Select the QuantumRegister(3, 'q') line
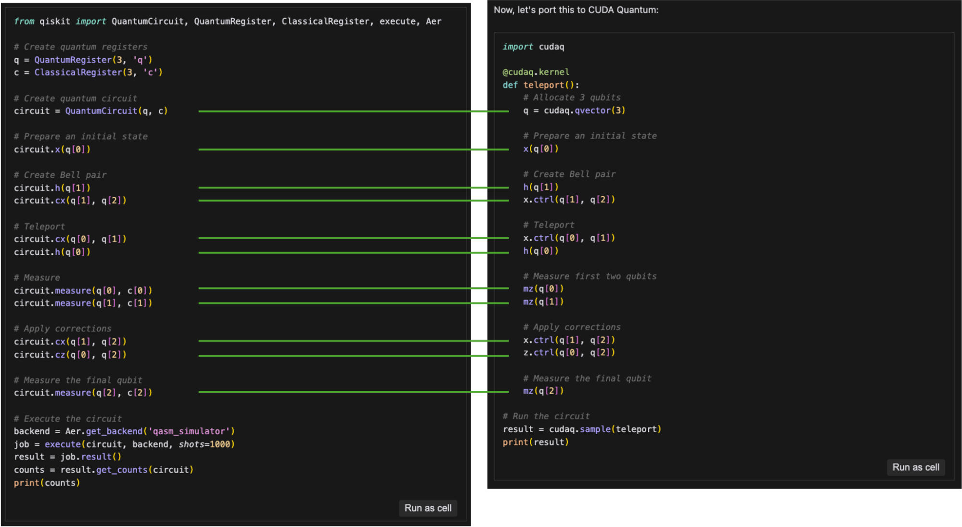 pos(83,60)
